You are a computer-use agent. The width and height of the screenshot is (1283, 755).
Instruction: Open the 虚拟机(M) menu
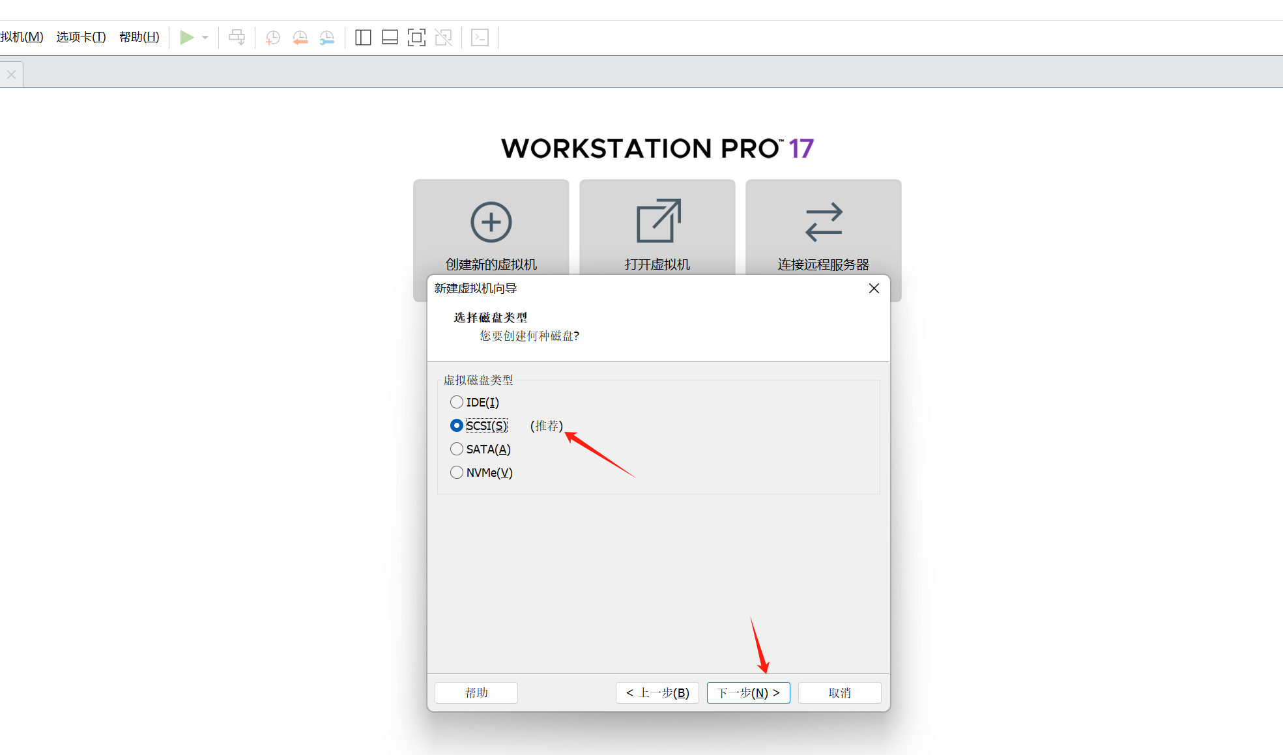[22, 37]
